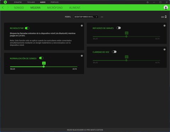The height and width of the screenshot is (132, 170).
Task: Open the user account avatar
Action: pos(166,7)
